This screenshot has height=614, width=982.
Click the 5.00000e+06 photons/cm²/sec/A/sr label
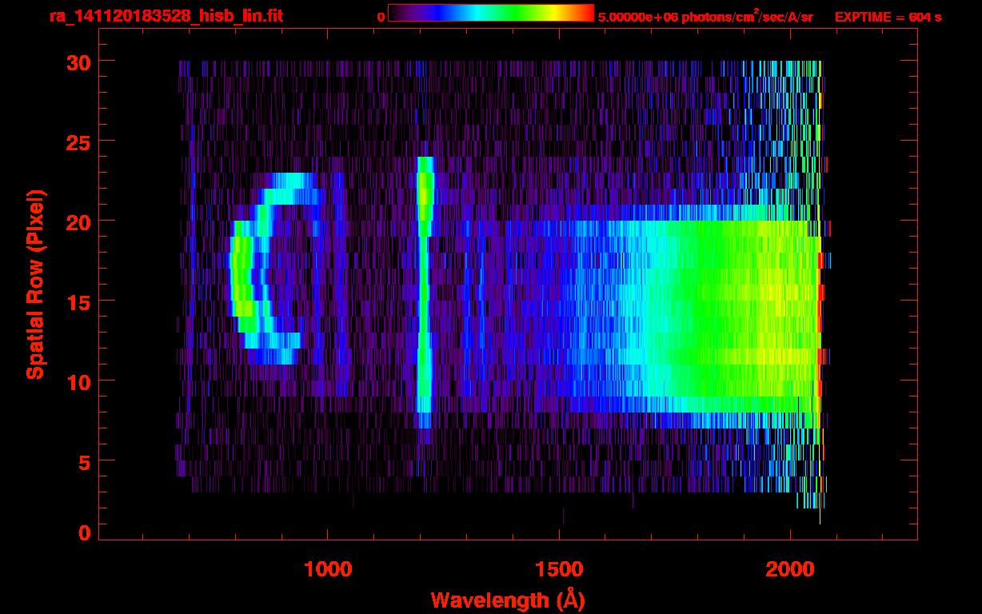coord(705,17)
